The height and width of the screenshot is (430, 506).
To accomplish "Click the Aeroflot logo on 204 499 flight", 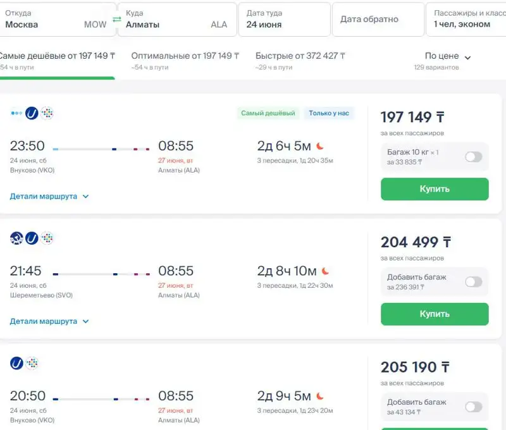I will point(16,238).
